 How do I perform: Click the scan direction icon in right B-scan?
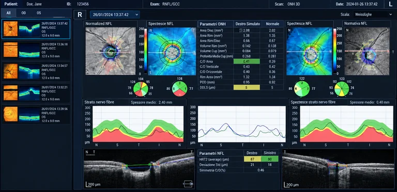click(x=188, y=184)
